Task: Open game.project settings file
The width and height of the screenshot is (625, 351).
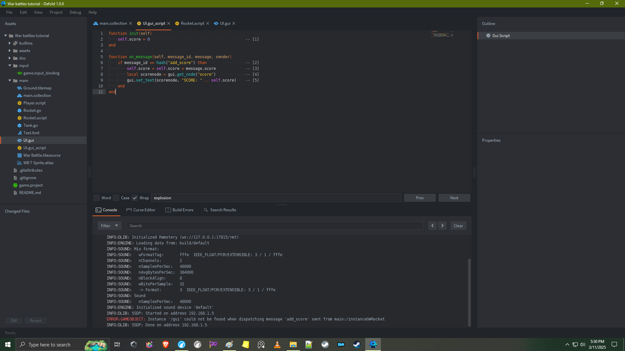Action: tap(31, 185)
